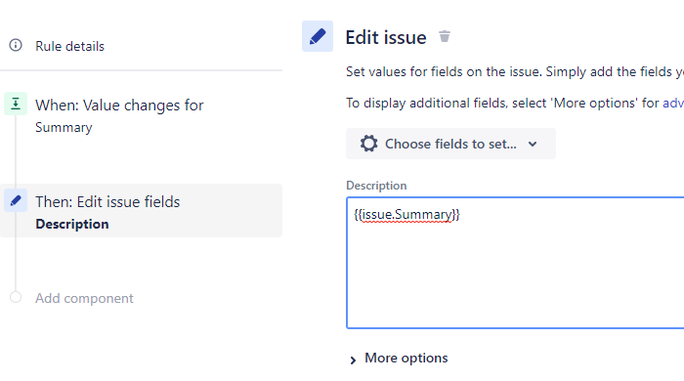Click the bold Description subtitle under Then
This screenshot has width=684, height=381.
point(72,224)
